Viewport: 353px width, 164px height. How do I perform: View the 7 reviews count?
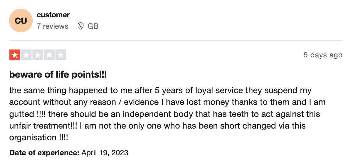pyautogui.click(x=53, y=26)
